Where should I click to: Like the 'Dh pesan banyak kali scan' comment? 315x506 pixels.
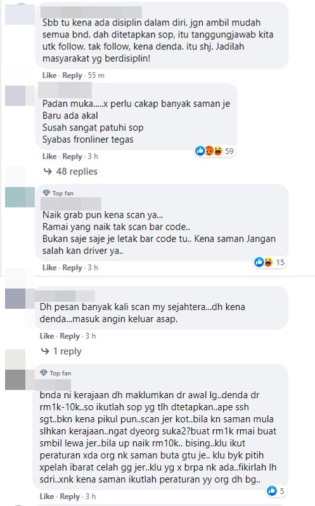tap(47, 336)
